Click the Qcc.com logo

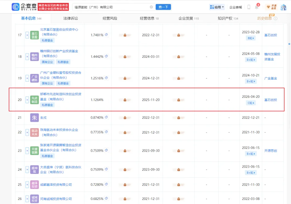tap(24, 7)
